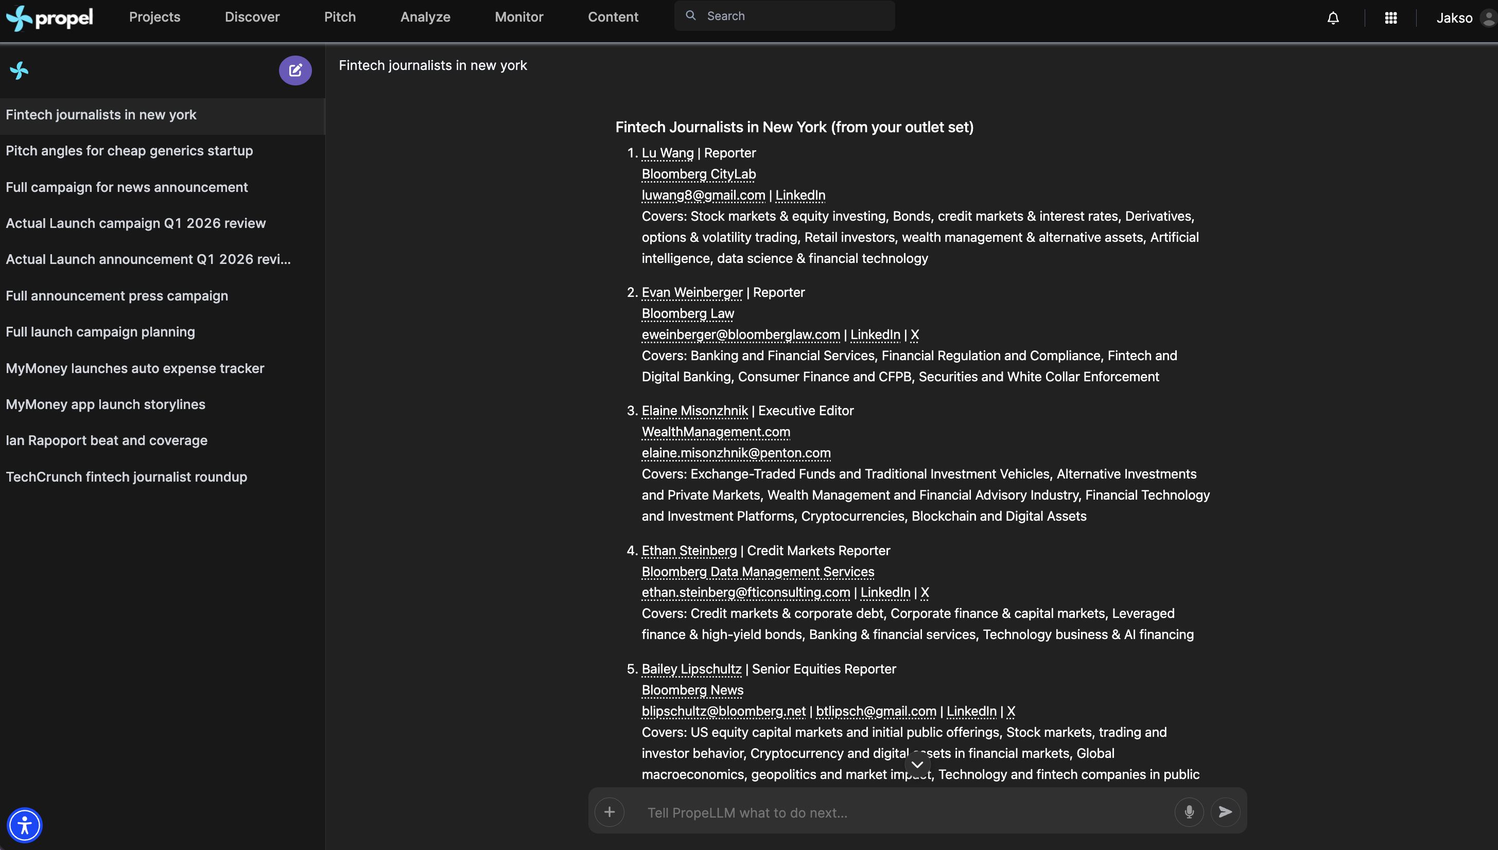This screenshot has height=850, width=1498.
Task: Click the plus attachment icon
Action: click(609, 811)
